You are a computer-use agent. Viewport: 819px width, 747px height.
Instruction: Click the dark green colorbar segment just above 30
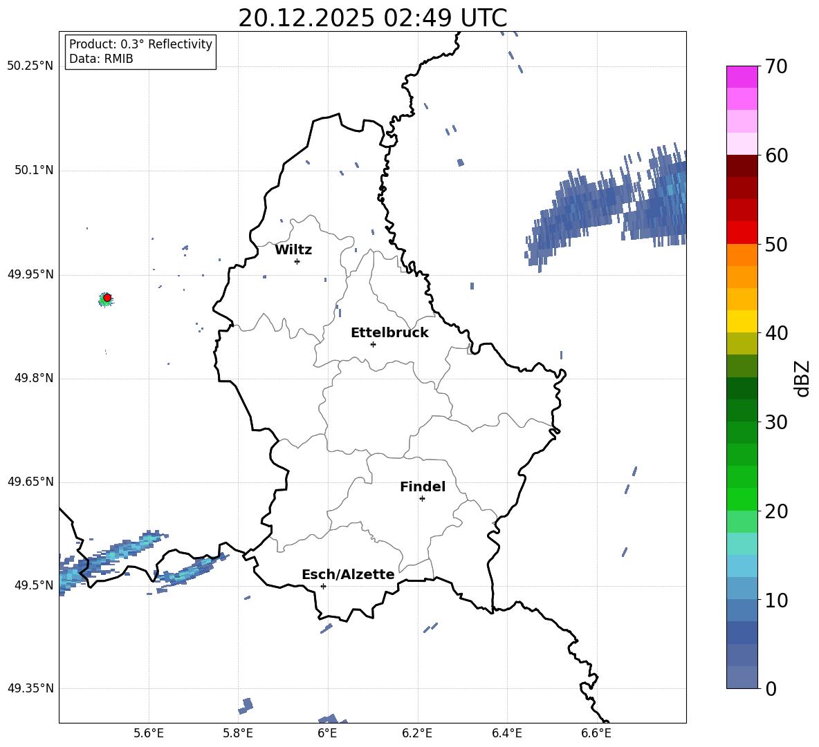tap(742, 410)
